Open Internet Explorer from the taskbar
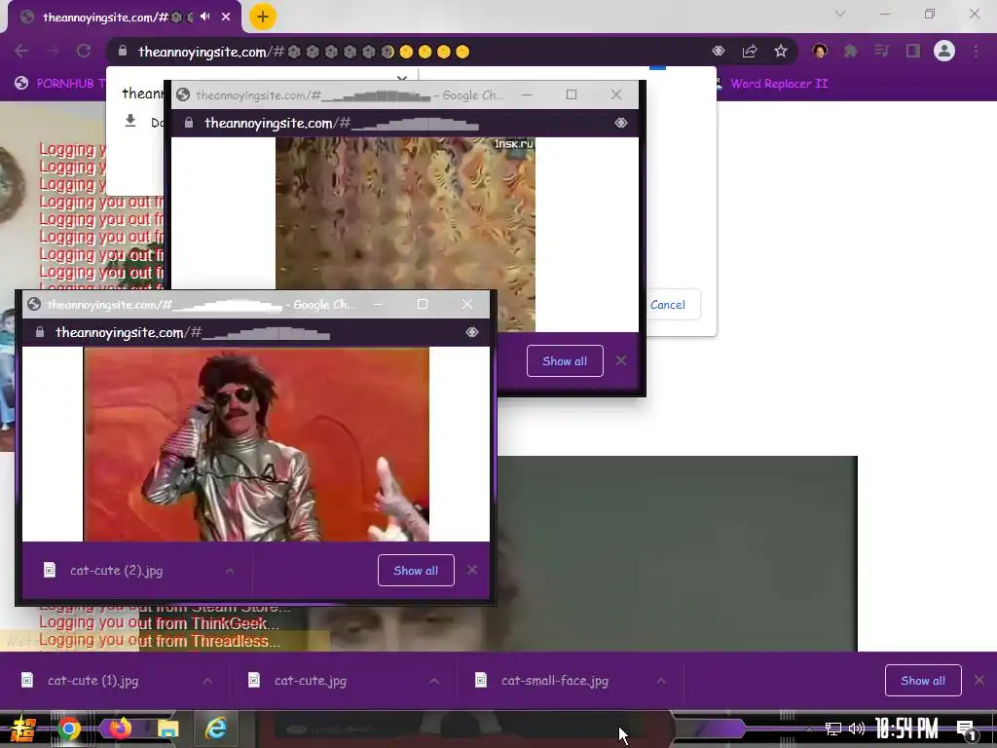This screenshot has width=997, height=748. click(x=216, y=729)
